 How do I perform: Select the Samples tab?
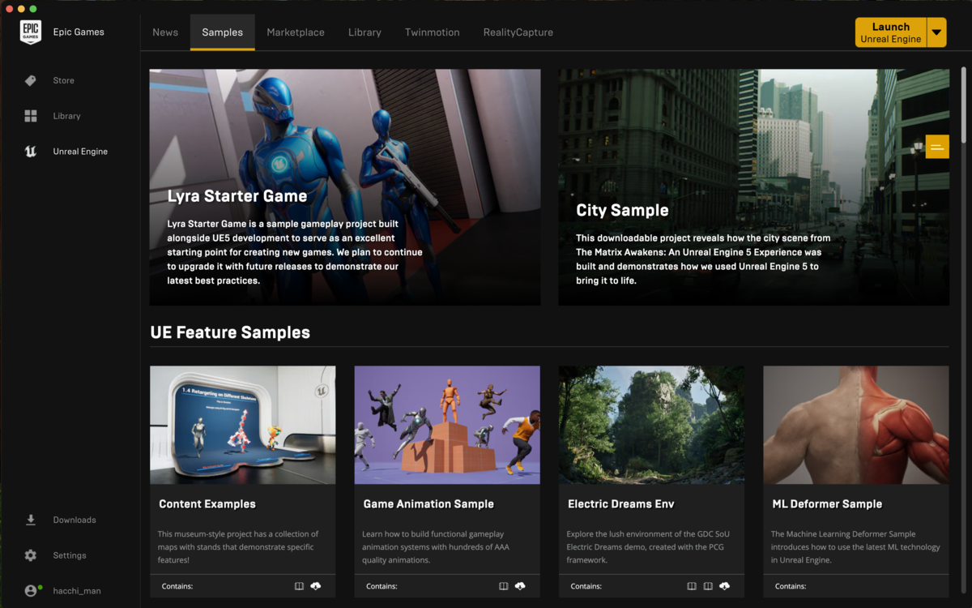(x=222, y=32)
